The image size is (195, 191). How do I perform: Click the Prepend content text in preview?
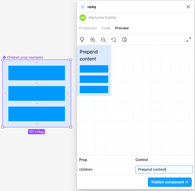[x=89, y=55]
